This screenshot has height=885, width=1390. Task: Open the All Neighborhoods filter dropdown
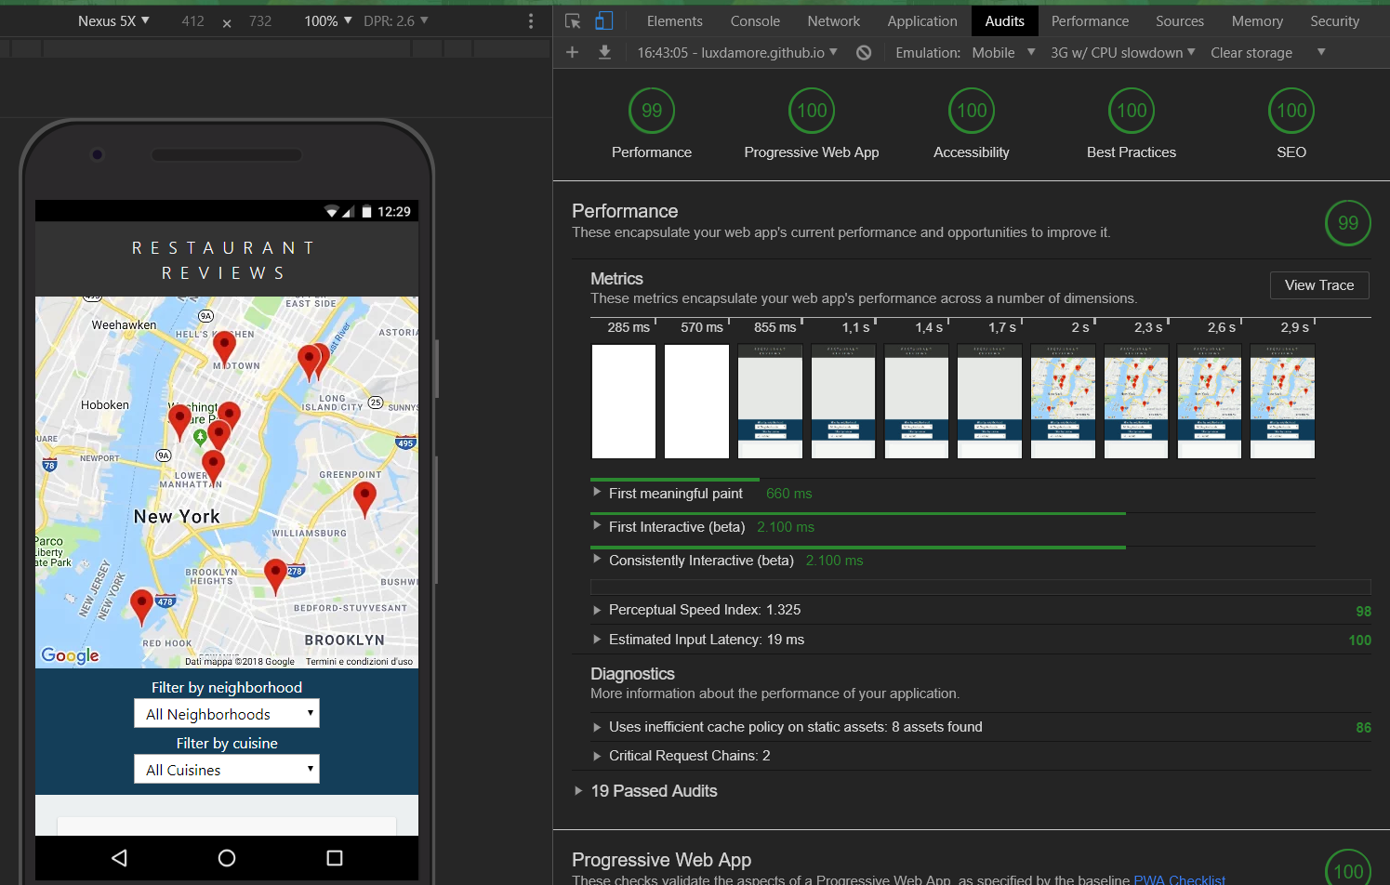[227, 714]
